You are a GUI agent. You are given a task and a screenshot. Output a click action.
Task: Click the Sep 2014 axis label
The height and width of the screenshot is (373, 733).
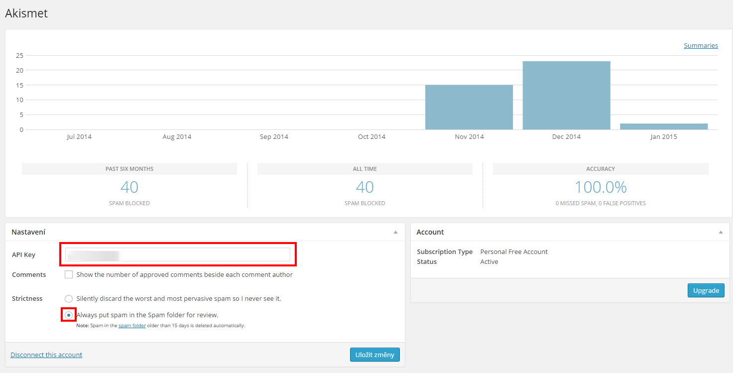point(274,136)
